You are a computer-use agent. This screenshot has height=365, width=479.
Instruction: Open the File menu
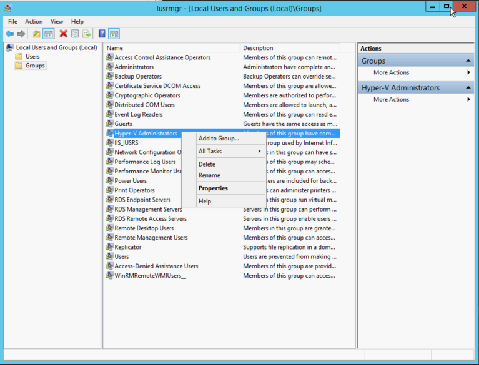pyautogui.click(x=13, y=21)
